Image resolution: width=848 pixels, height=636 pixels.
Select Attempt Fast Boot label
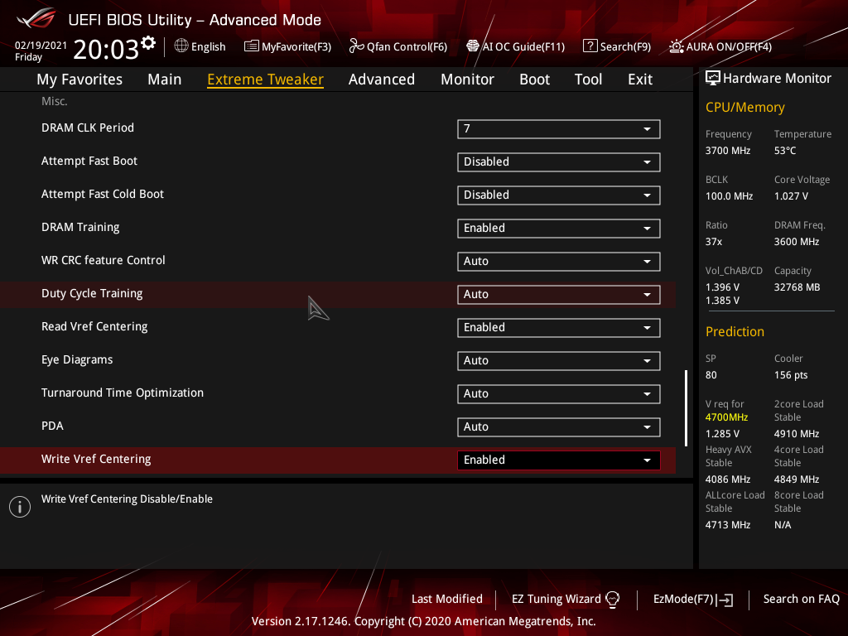point(89,161)
